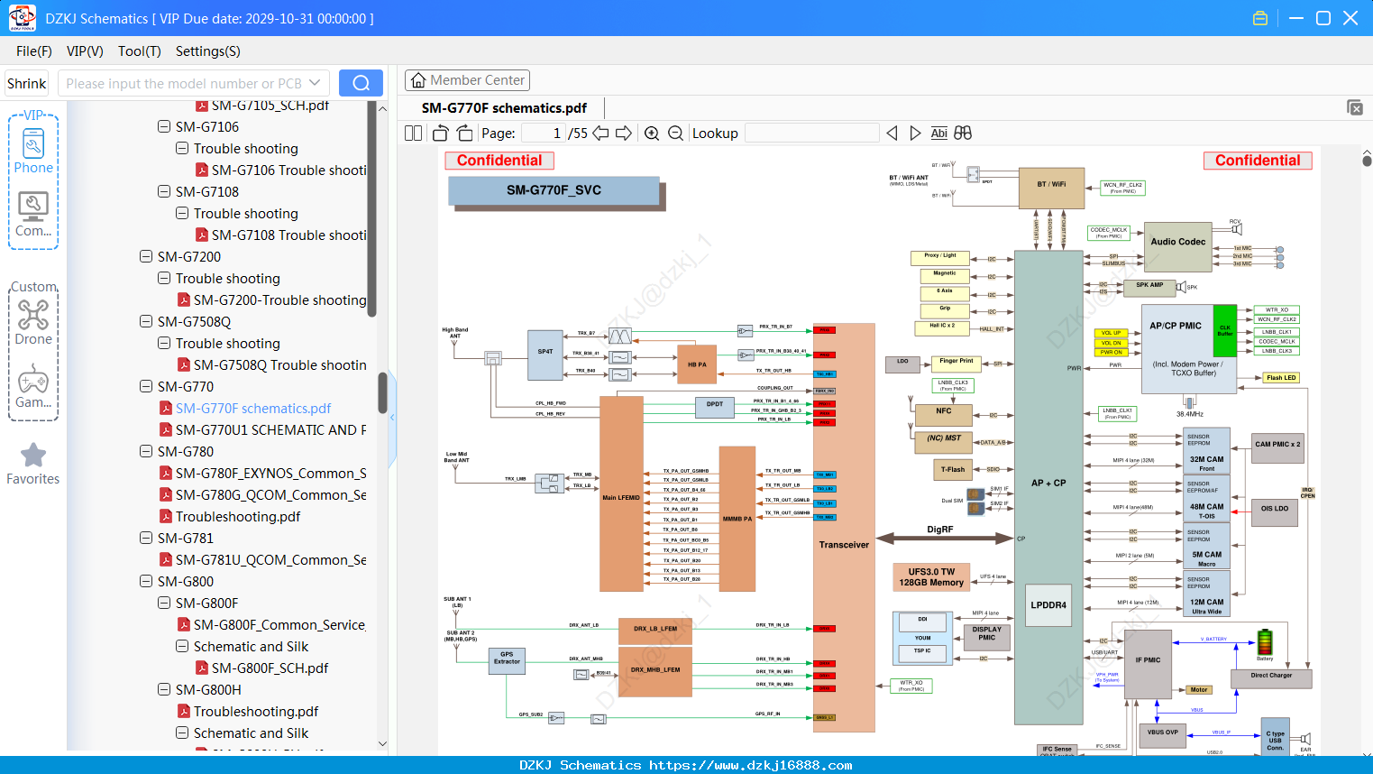Rotate page clockwise icon

pyautogui.click(x=464, y=134)
